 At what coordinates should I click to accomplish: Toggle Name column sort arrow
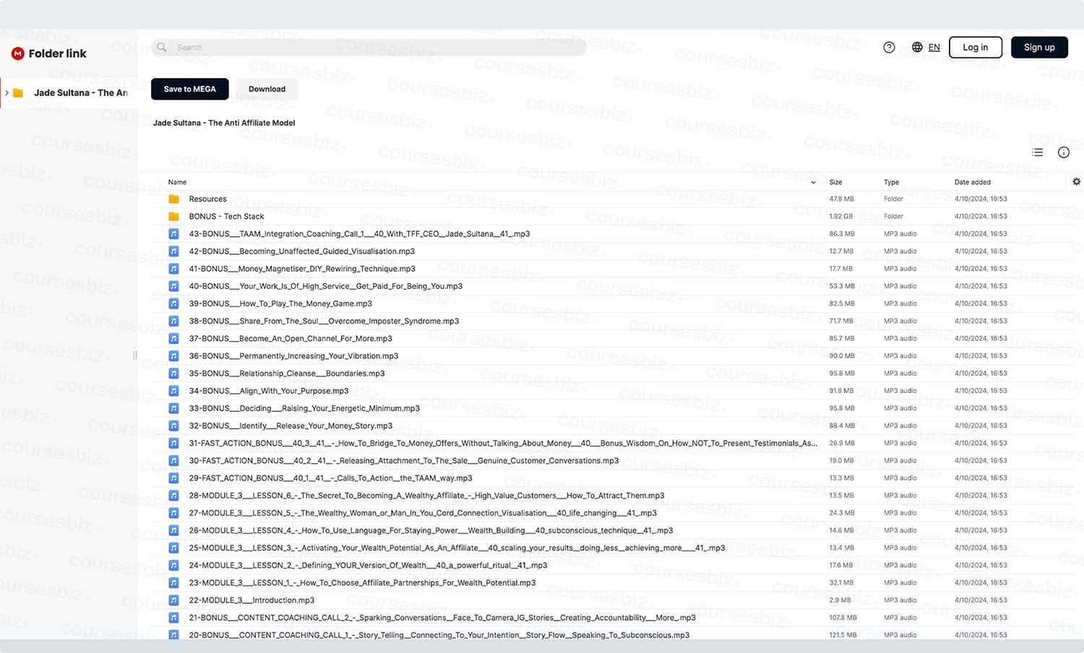point(814,182)
